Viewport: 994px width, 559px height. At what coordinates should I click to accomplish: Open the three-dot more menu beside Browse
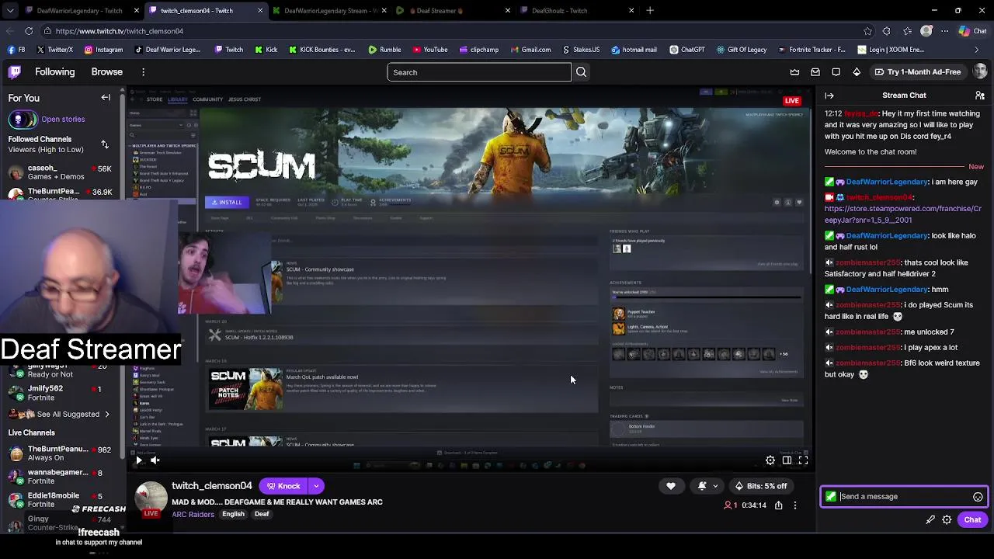click(x=144, y=72)
